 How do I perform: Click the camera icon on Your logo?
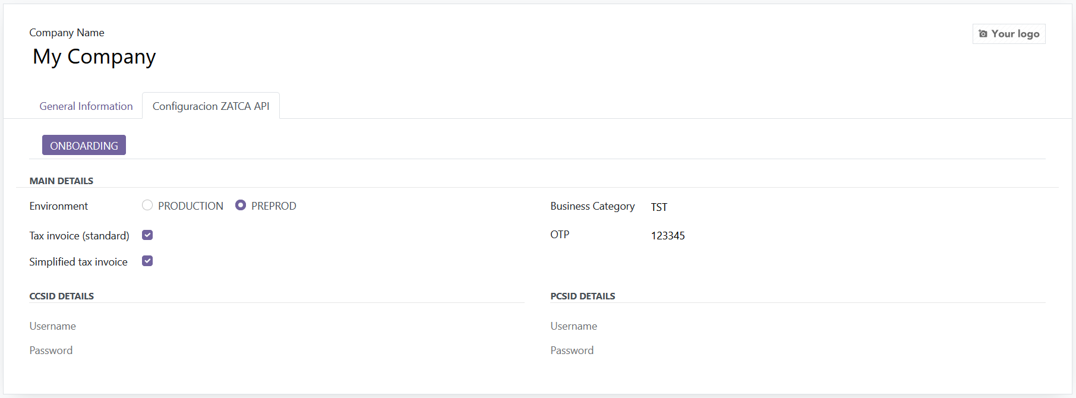point(983,34)
